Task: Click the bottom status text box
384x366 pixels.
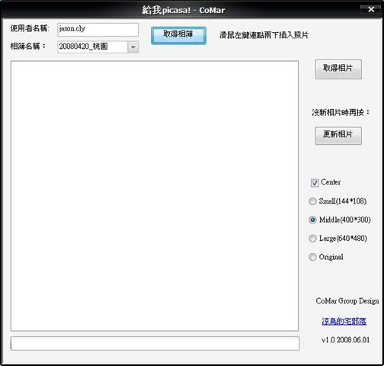Action: click(x=155, y=343)
